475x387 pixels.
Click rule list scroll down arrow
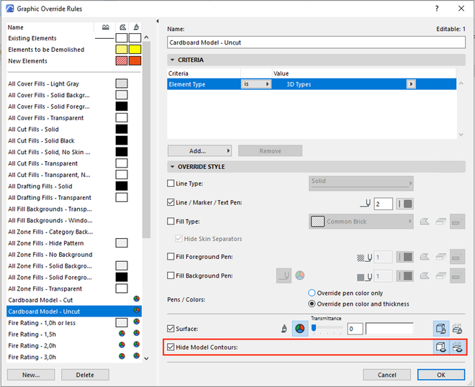tap(146, 358)
